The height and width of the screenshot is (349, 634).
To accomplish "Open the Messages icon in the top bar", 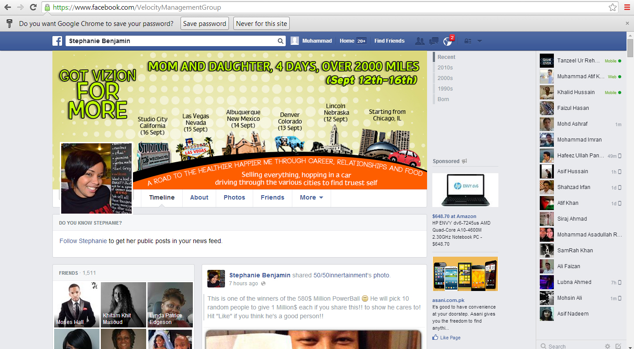I will 433,41.
